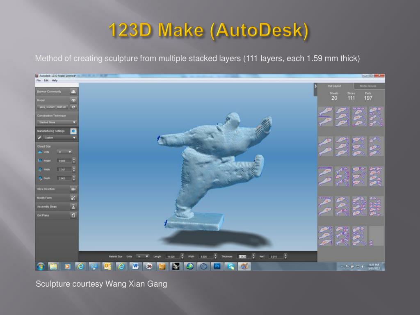Click the Object Size Units ruler icon
Image resolution: width=420 pixels, height=315 pixels.
click(40, 152)
